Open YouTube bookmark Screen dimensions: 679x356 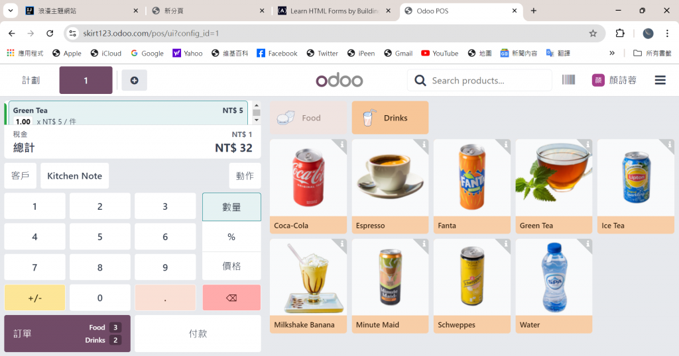click(440, 53)
